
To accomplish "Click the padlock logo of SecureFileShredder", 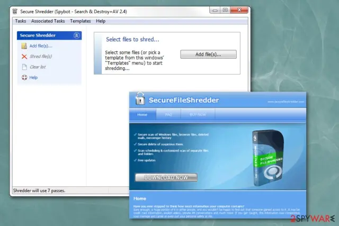I will pos(140,98).
